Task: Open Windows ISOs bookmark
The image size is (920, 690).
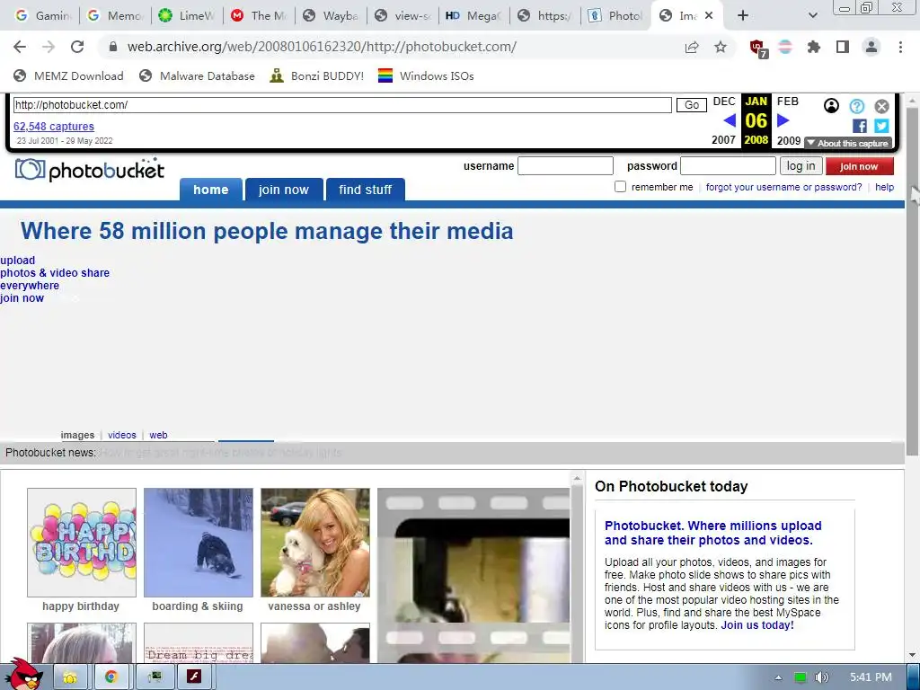Action: point(426,75)
